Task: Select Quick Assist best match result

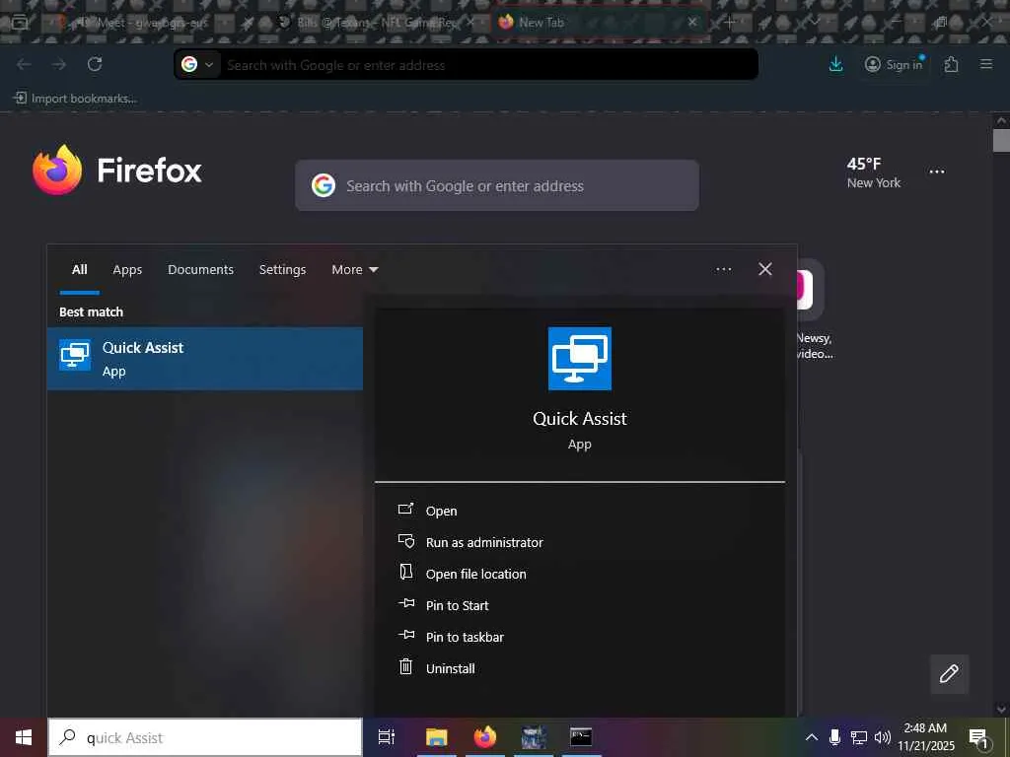Action: [x=205, y=359]
